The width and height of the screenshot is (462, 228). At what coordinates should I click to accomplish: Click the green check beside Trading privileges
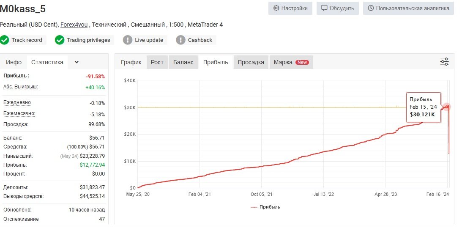coord(60,40)
